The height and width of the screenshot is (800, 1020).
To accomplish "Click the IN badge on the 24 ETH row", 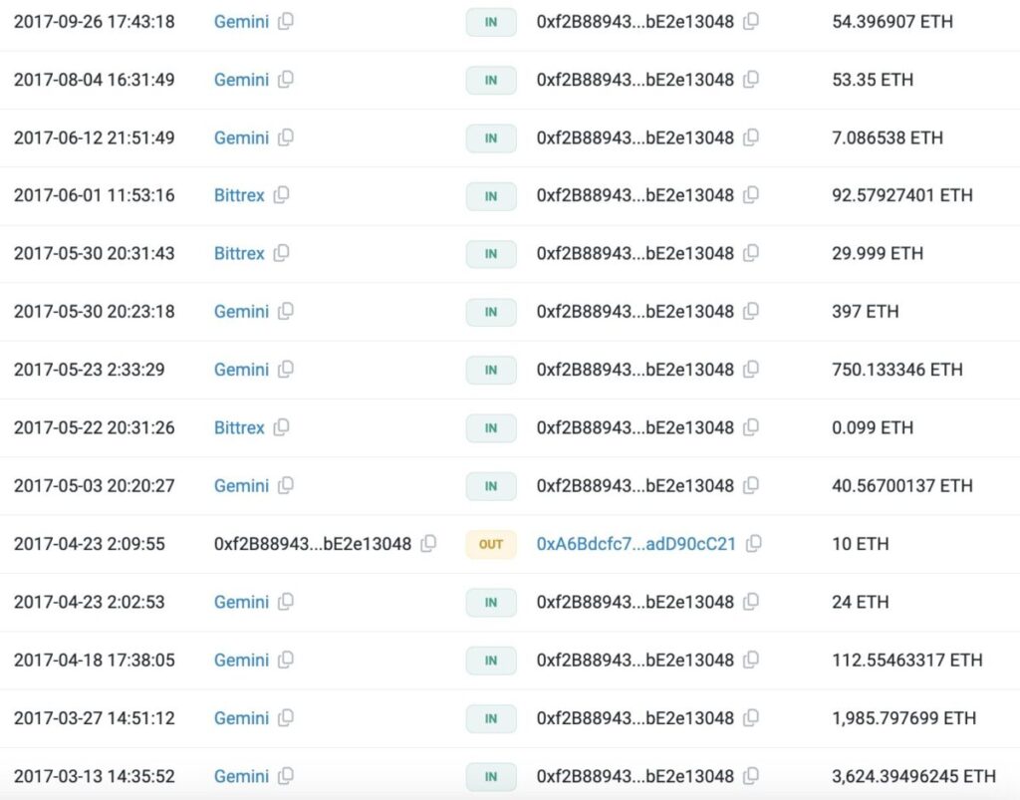I will coord(491,603).
